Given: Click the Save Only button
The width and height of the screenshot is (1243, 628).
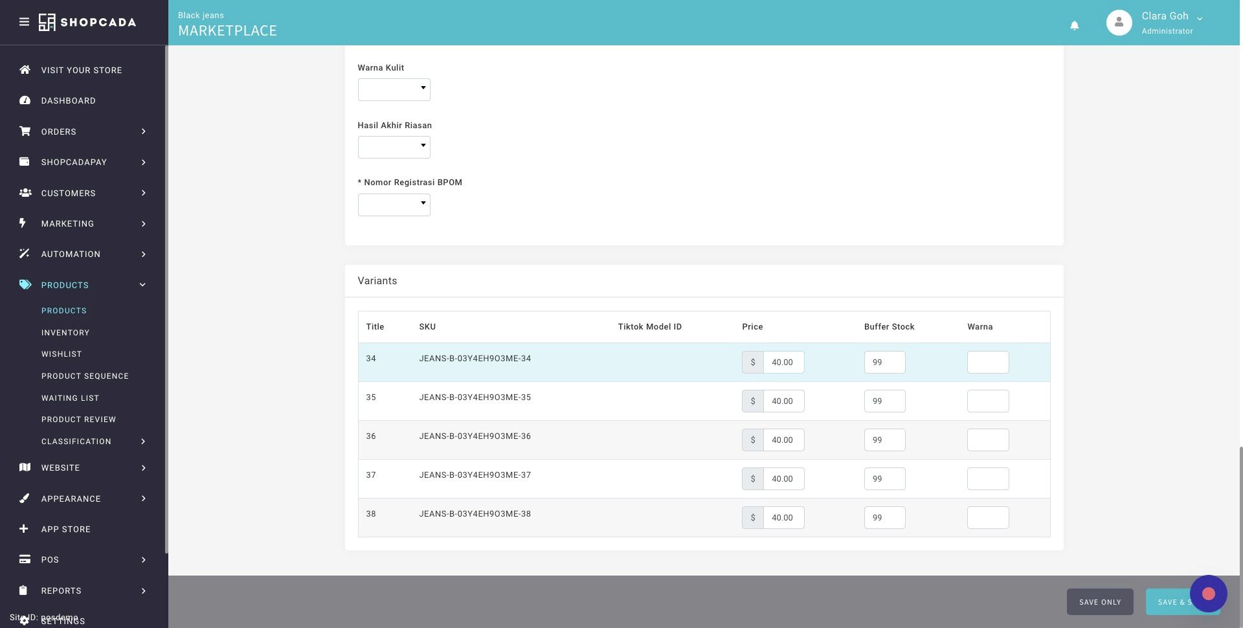Looking at the screenshot, I should pyautogui.click(x=1100, y=602).
